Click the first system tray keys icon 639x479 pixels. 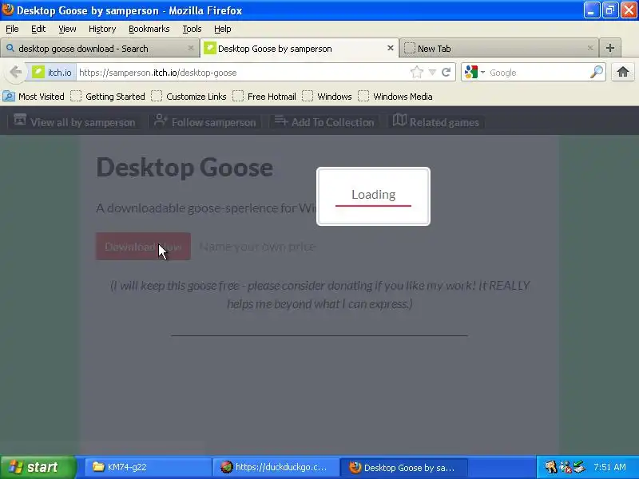pyautogui.click(x=550, y=467)
